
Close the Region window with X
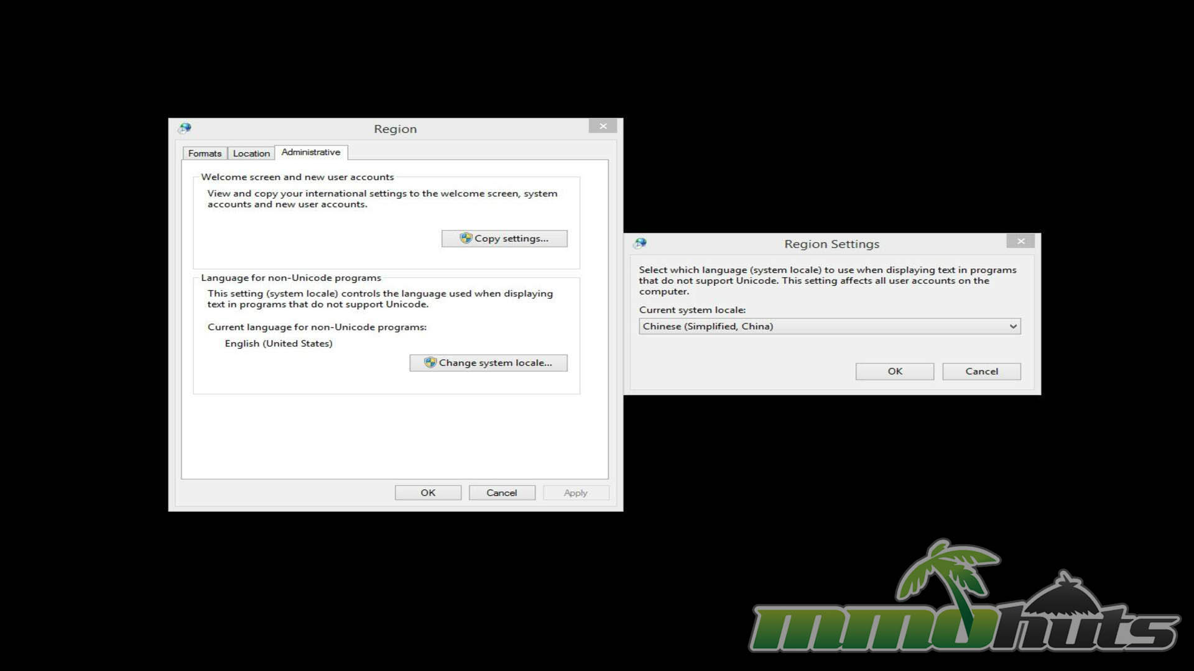tap(603, 126)
